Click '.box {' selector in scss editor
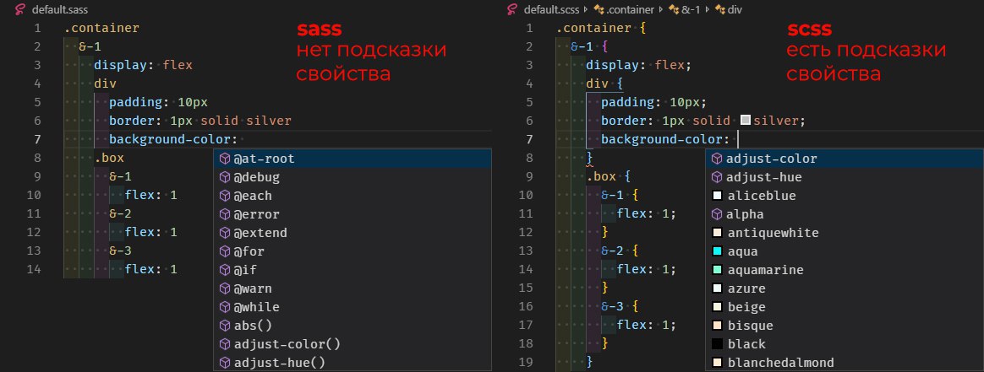This screenshot has height=372, width=984. coord(608,176)
